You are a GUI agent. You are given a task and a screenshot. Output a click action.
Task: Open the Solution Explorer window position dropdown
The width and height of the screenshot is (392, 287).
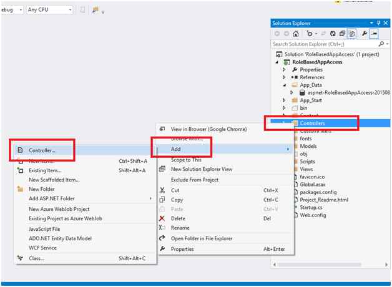(371, 23)
